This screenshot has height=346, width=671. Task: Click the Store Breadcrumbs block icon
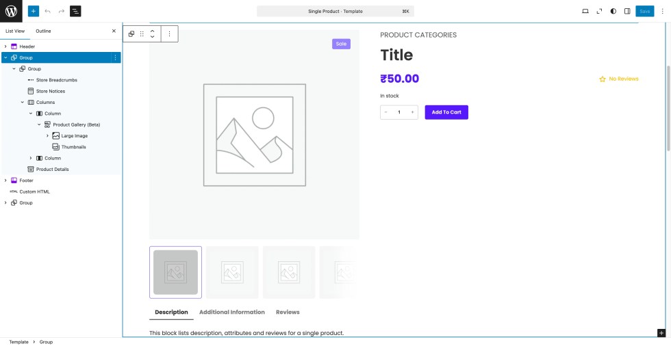point(31,80)
